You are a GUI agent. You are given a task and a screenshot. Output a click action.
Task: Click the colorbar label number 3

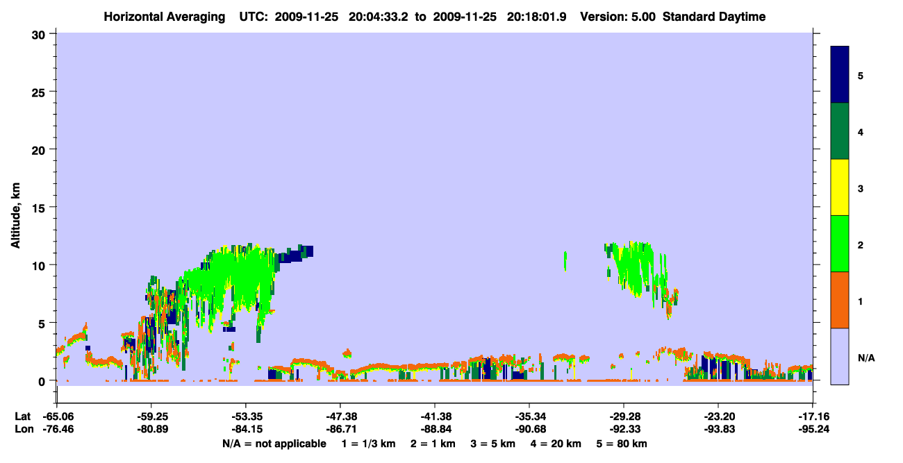(861, 188)
